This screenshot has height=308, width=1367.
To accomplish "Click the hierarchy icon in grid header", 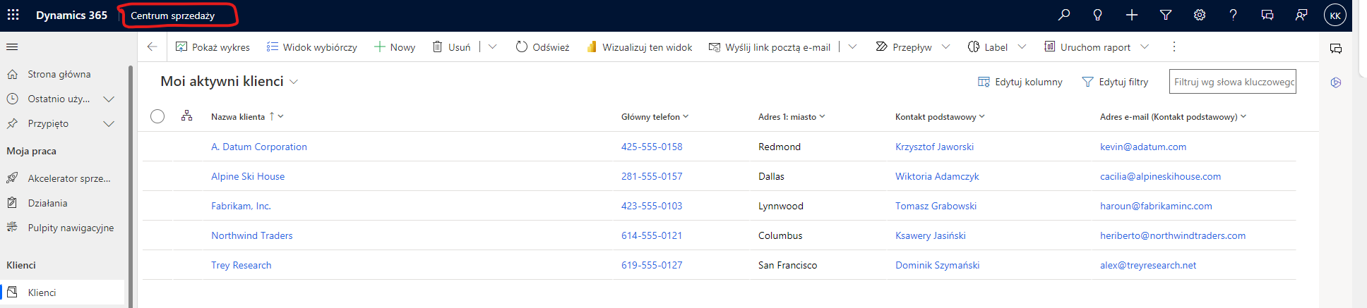I will [186, 116].
